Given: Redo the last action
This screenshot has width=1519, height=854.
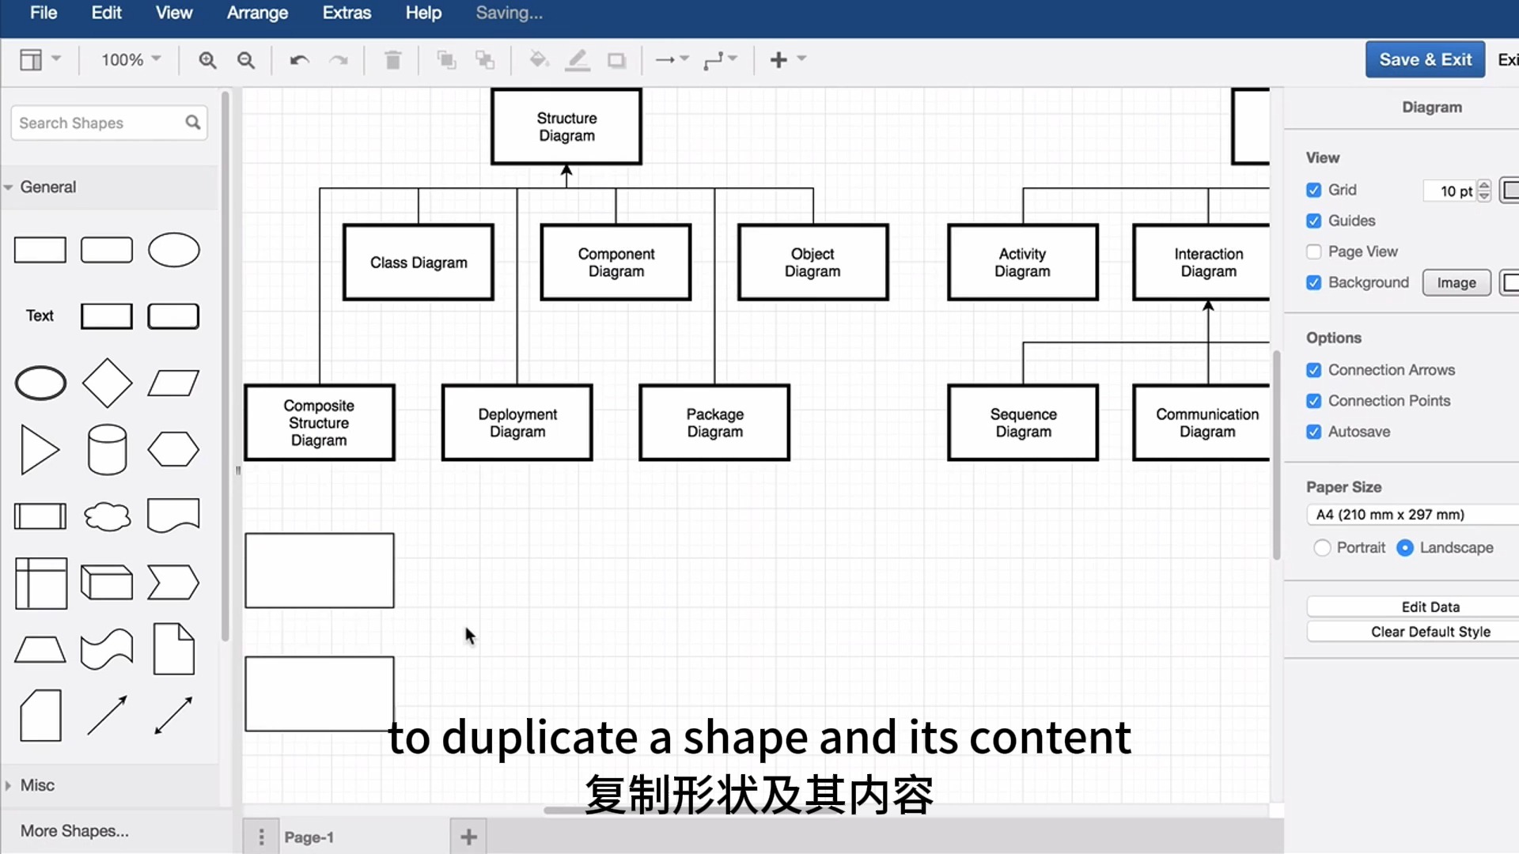Looking at the screenshot, I should point(339,59).
